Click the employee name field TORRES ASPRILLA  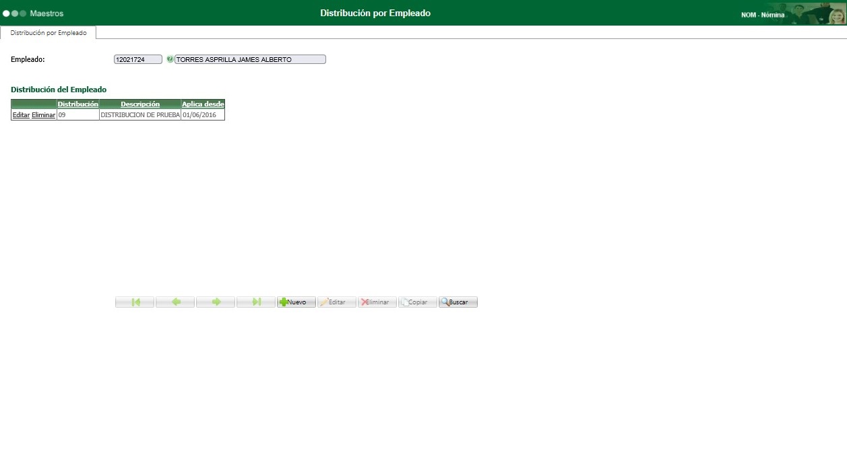click(x=250, y=59)
